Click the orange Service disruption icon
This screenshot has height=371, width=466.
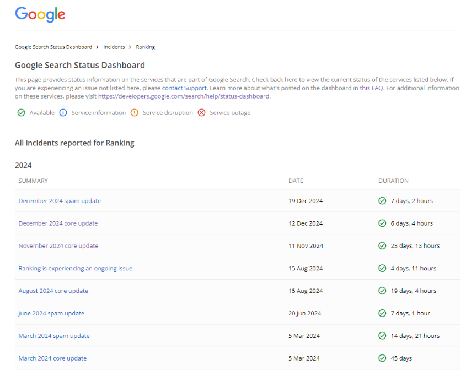(134, 113)
